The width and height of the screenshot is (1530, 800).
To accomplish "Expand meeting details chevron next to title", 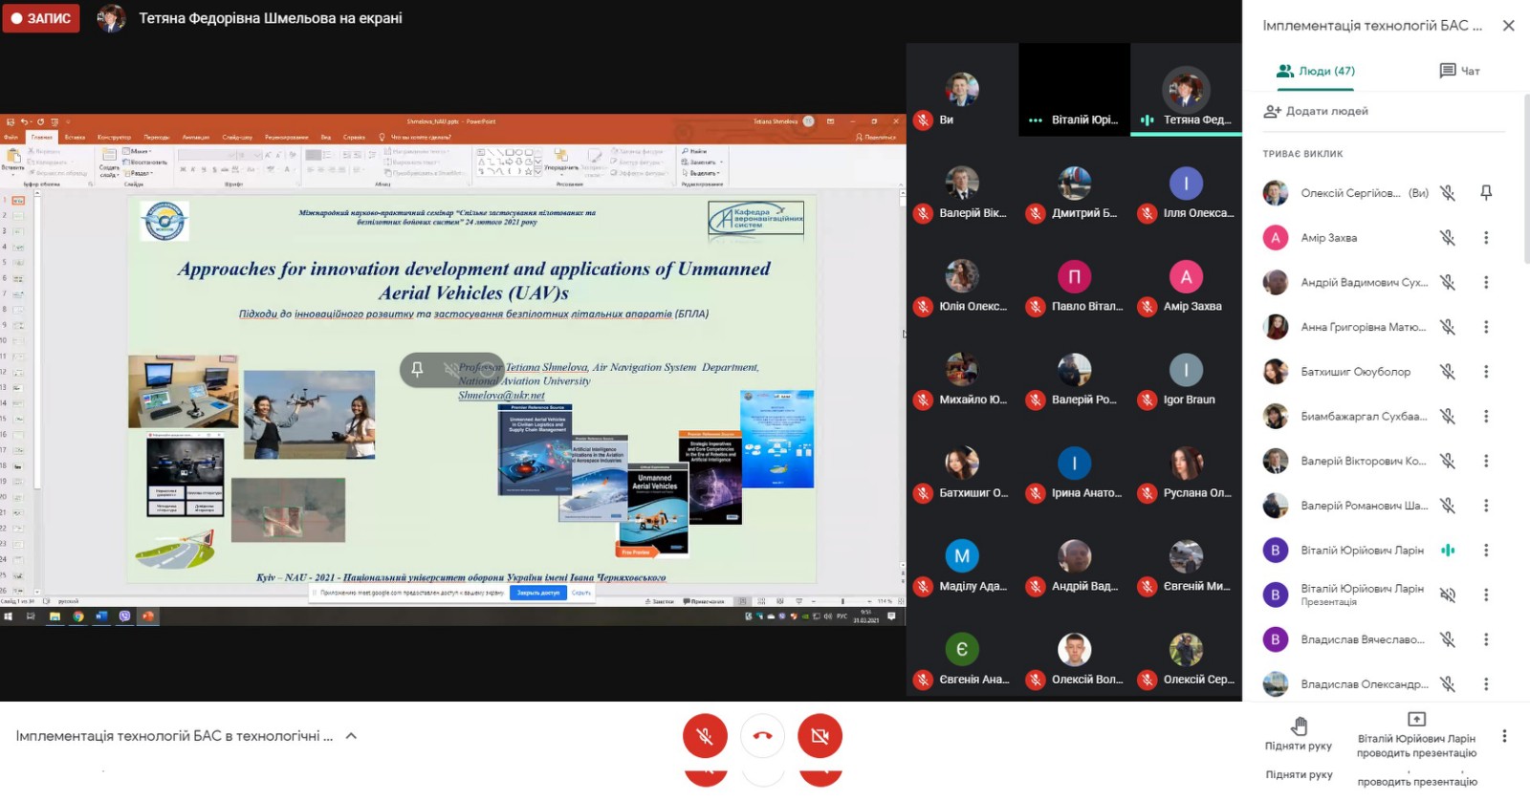I will click(351, 736).
